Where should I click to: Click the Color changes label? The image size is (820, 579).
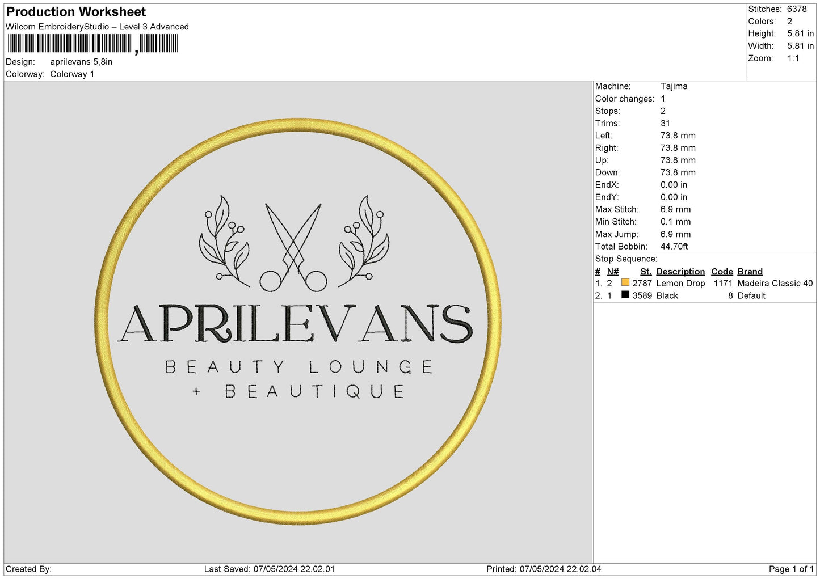coord(624,99)
